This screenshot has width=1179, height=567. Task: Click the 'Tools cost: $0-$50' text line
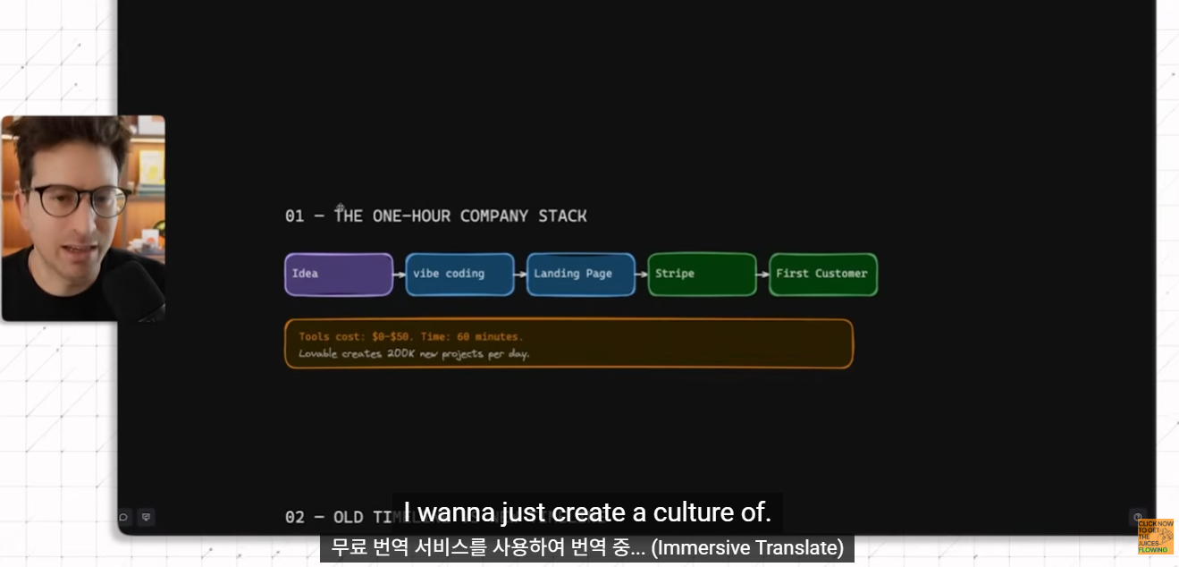pyautogui.click(x=411, y=336)
